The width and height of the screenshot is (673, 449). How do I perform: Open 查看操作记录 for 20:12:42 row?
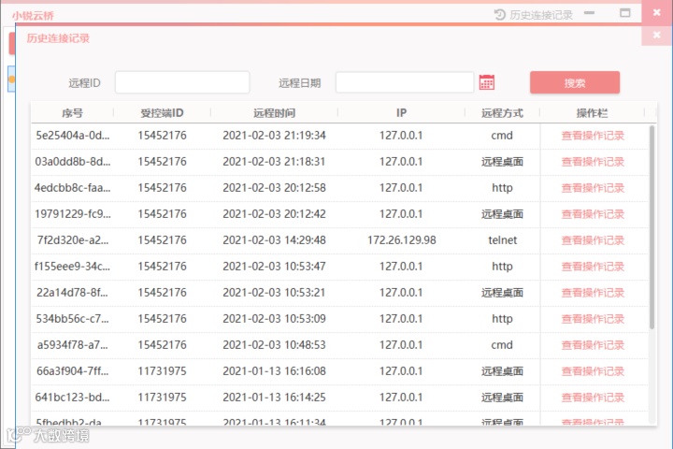593,214
